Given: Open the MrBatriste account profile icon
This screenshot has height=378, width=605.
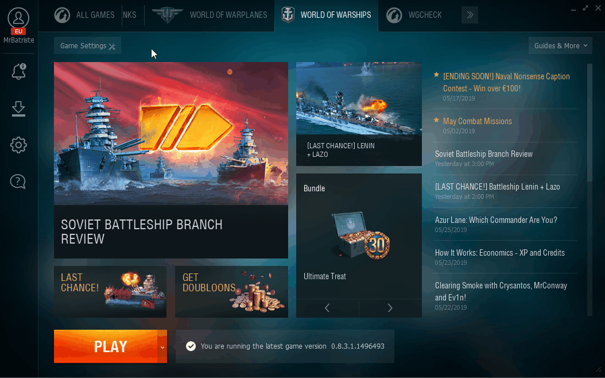Looking at the screenshot, I should tap(18, 18).
